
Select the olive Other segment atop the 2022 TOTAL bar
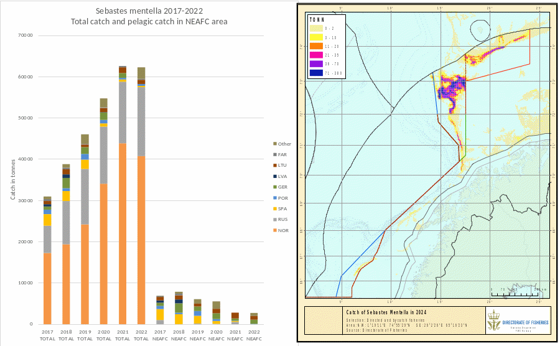tap(141, 73)
